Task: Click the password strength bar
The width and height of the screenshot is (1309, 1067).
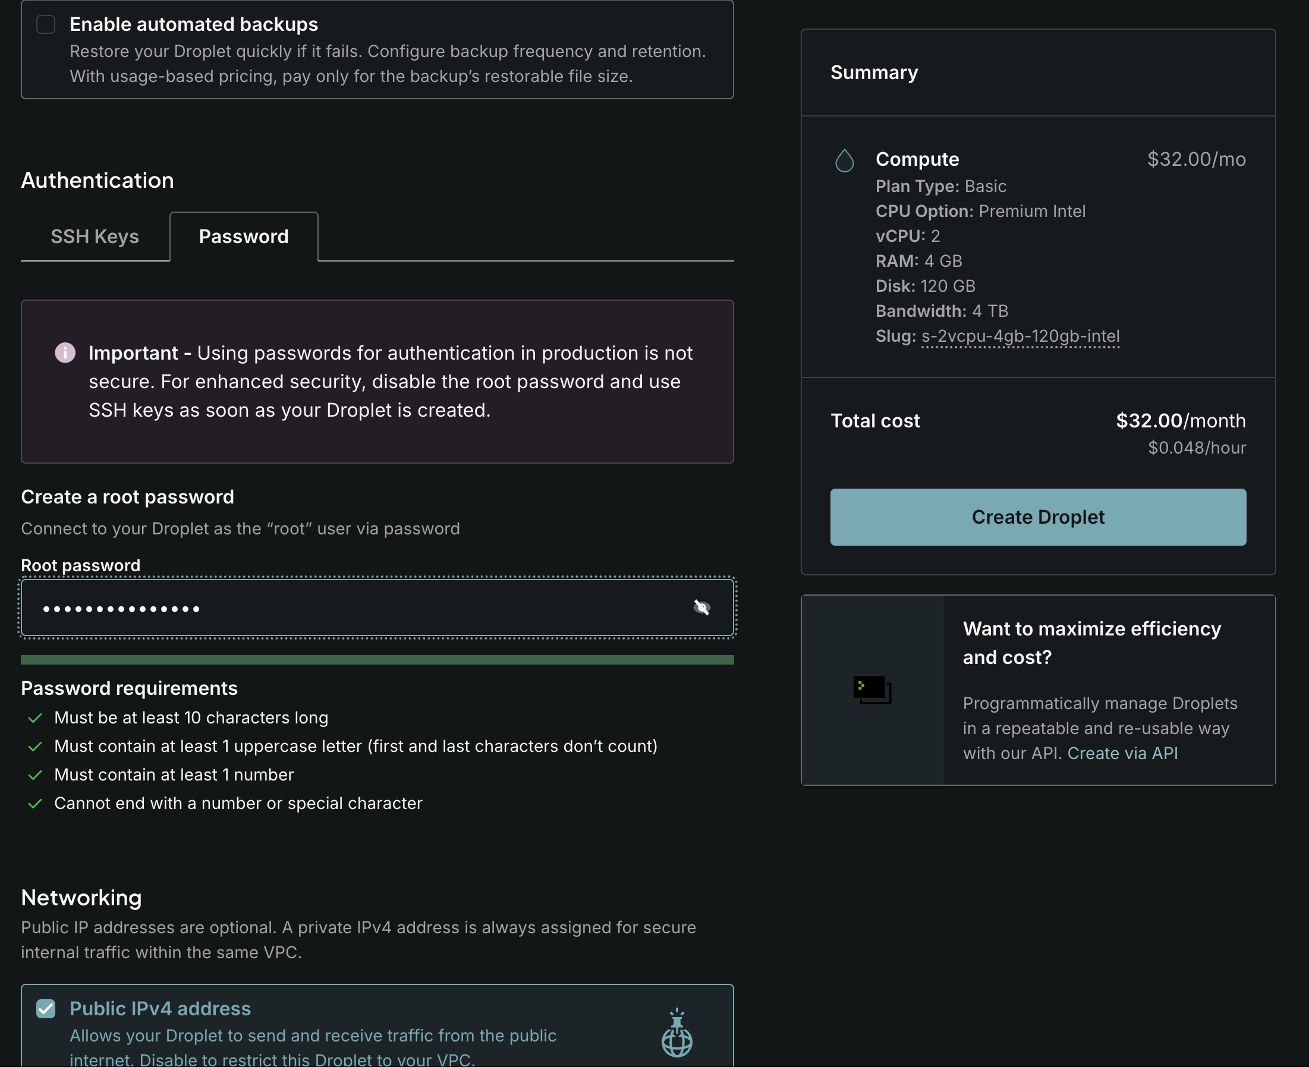Action: (377, 659)
